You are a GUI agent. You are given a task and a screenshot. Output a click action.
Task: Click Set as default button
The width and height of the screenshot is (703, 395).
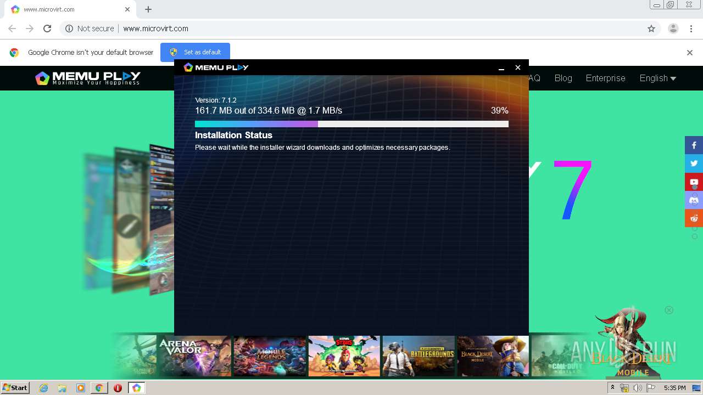(x=195, y=52)
